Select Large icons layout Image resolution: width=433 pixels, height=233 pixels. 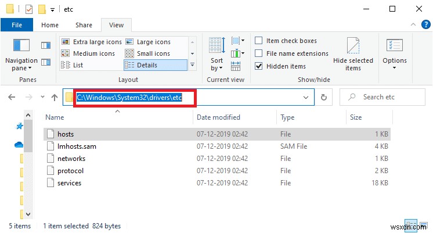coord(148,42)
